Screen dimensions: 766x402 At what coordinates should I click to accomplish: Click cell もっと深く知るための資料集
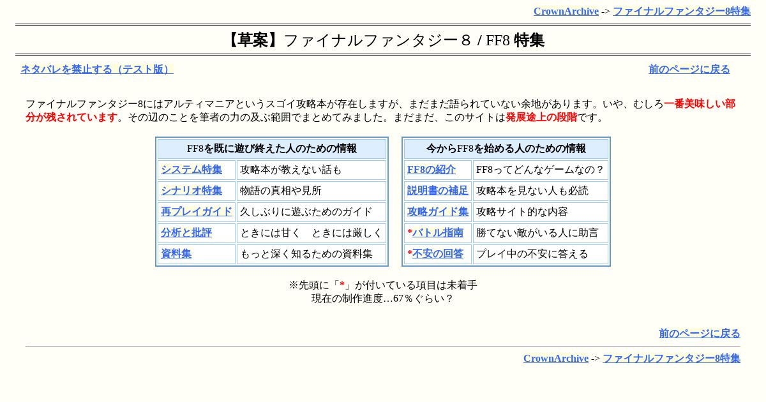(x=312, y=254)
